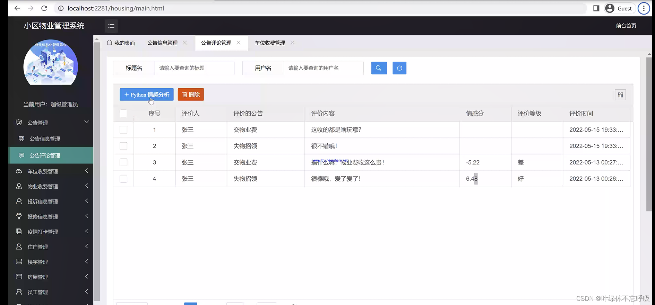Image resolution: width=655 pixels, height=305 pixels.
Task: Expand the 报修信息管理 sidebar menu
Action: pos(51,216)
